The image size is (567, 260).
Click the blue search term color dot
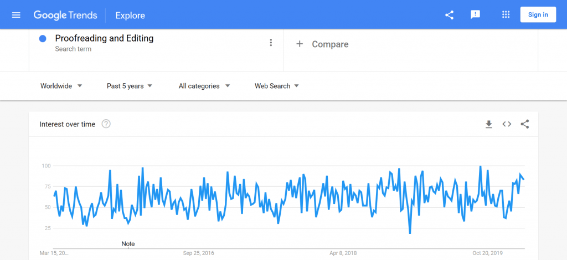pyautogui.click(x=43, y=39)
